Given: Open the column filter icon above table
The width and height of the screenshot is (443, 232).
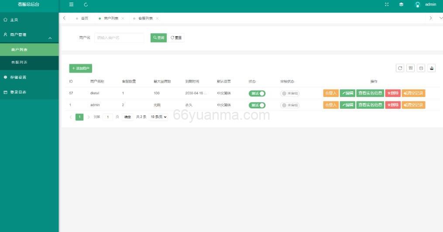Looking at the screenshot, I should [x=410, y=68].
